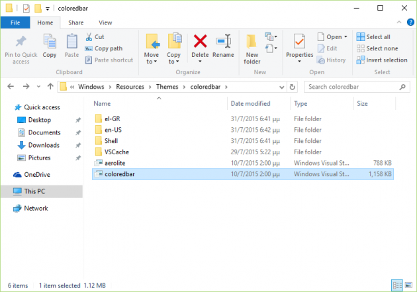
Task: Click History in the Open group
Action: (x=332, y=60)
